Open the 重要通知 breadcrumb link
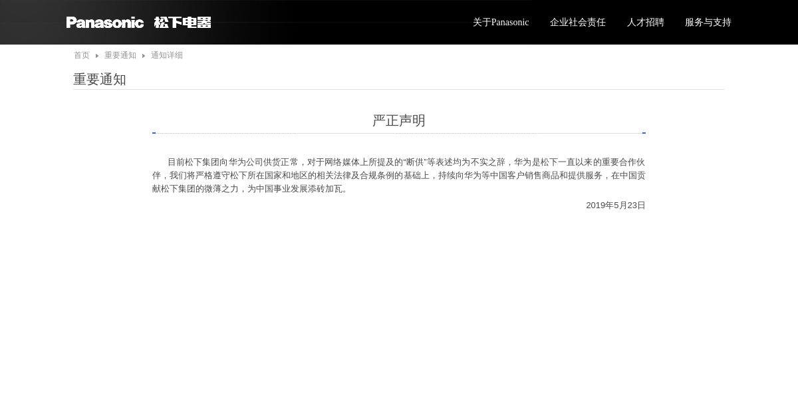The width and height of the screenshot is (798, 419). click(120, 55)
